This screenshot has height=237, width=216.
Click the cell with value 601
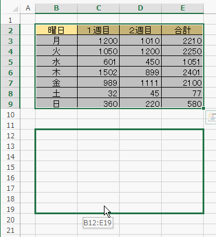[x=99, y=62]
